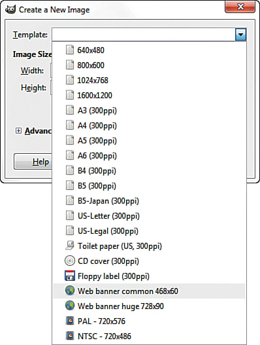Select A4 (300ppi) template
This screenshot has height=345, width=260.
[x=149, y=126]
